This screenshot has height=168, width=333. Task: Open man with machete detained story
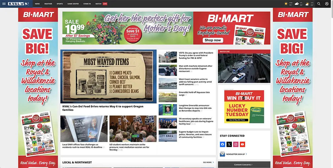pyautogui.click(x=195, y=68)
